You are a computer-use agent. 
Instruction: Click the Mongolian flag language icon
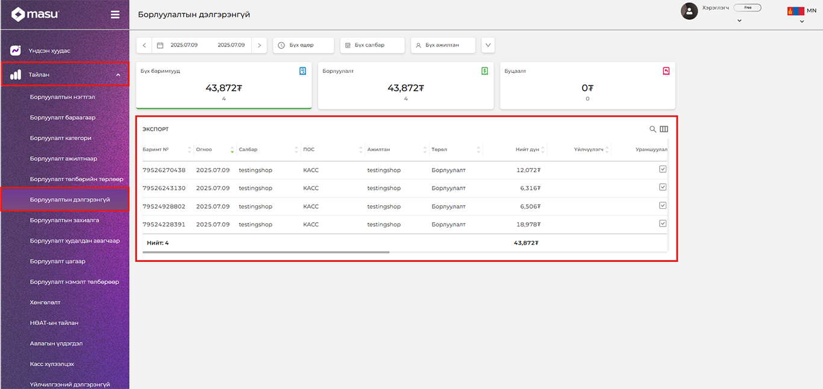[795, 11]
